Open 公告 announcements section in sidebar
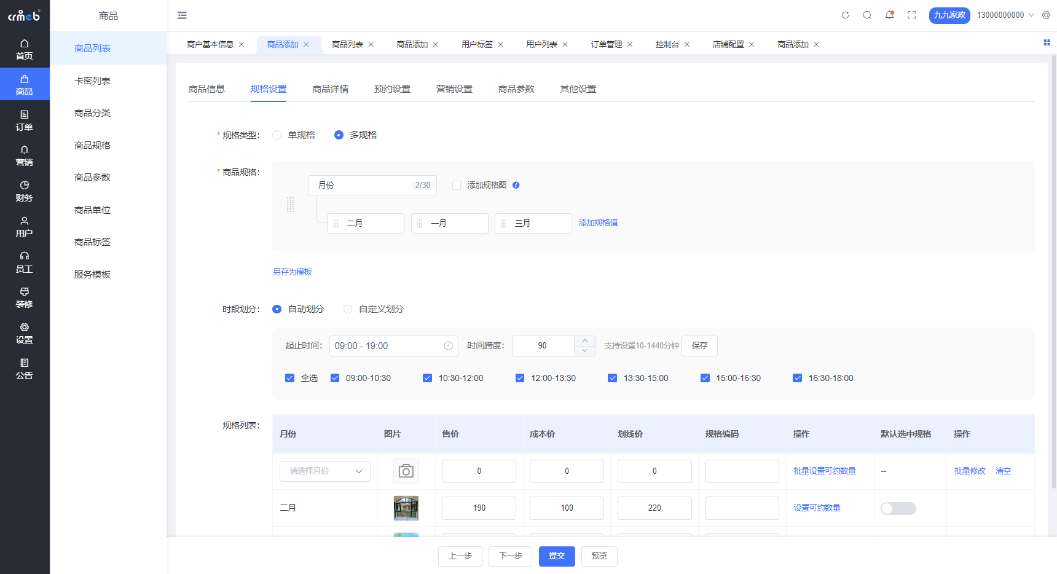Image resolution: width=1057 pixels, height=574 pixels. tap(25, 369)
